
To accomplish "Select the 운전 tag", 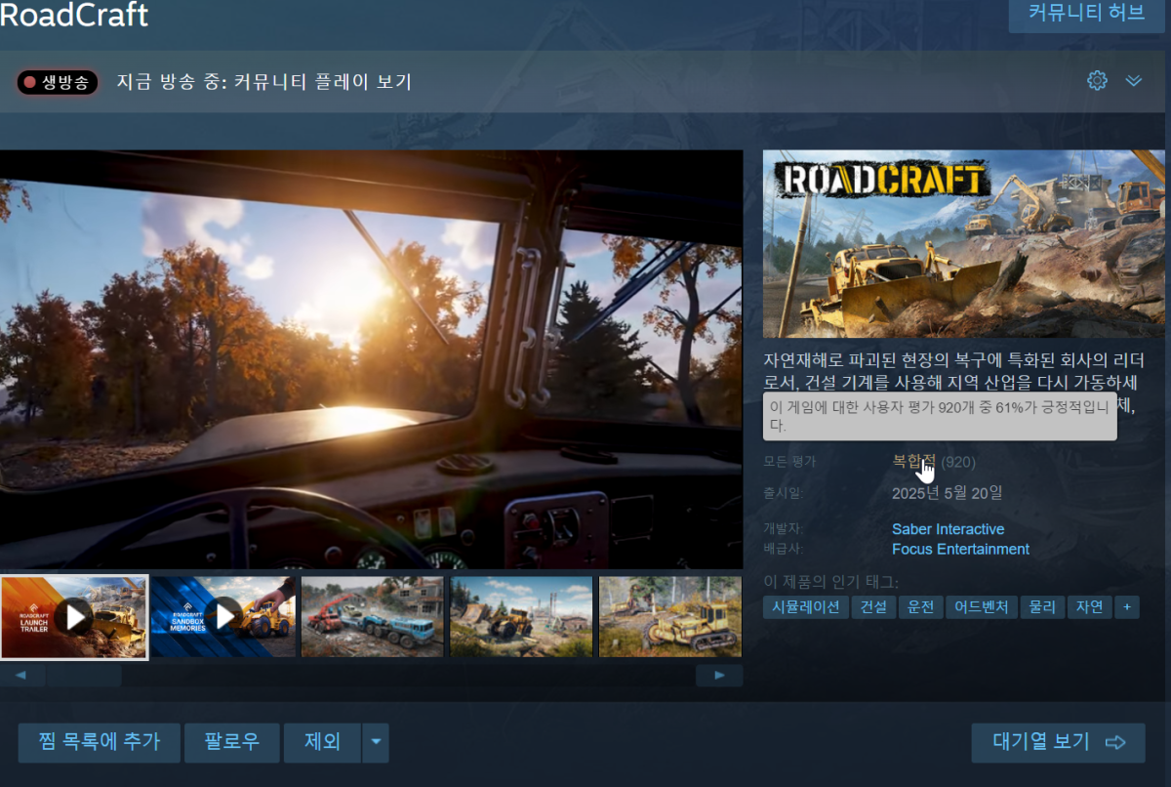I will (921, 606).
